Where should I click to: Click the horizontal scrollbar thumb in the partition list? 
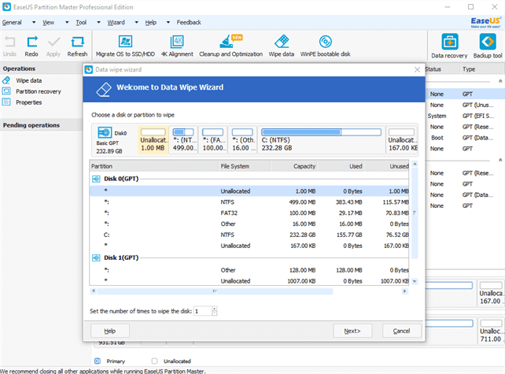[x=215, y=291]
